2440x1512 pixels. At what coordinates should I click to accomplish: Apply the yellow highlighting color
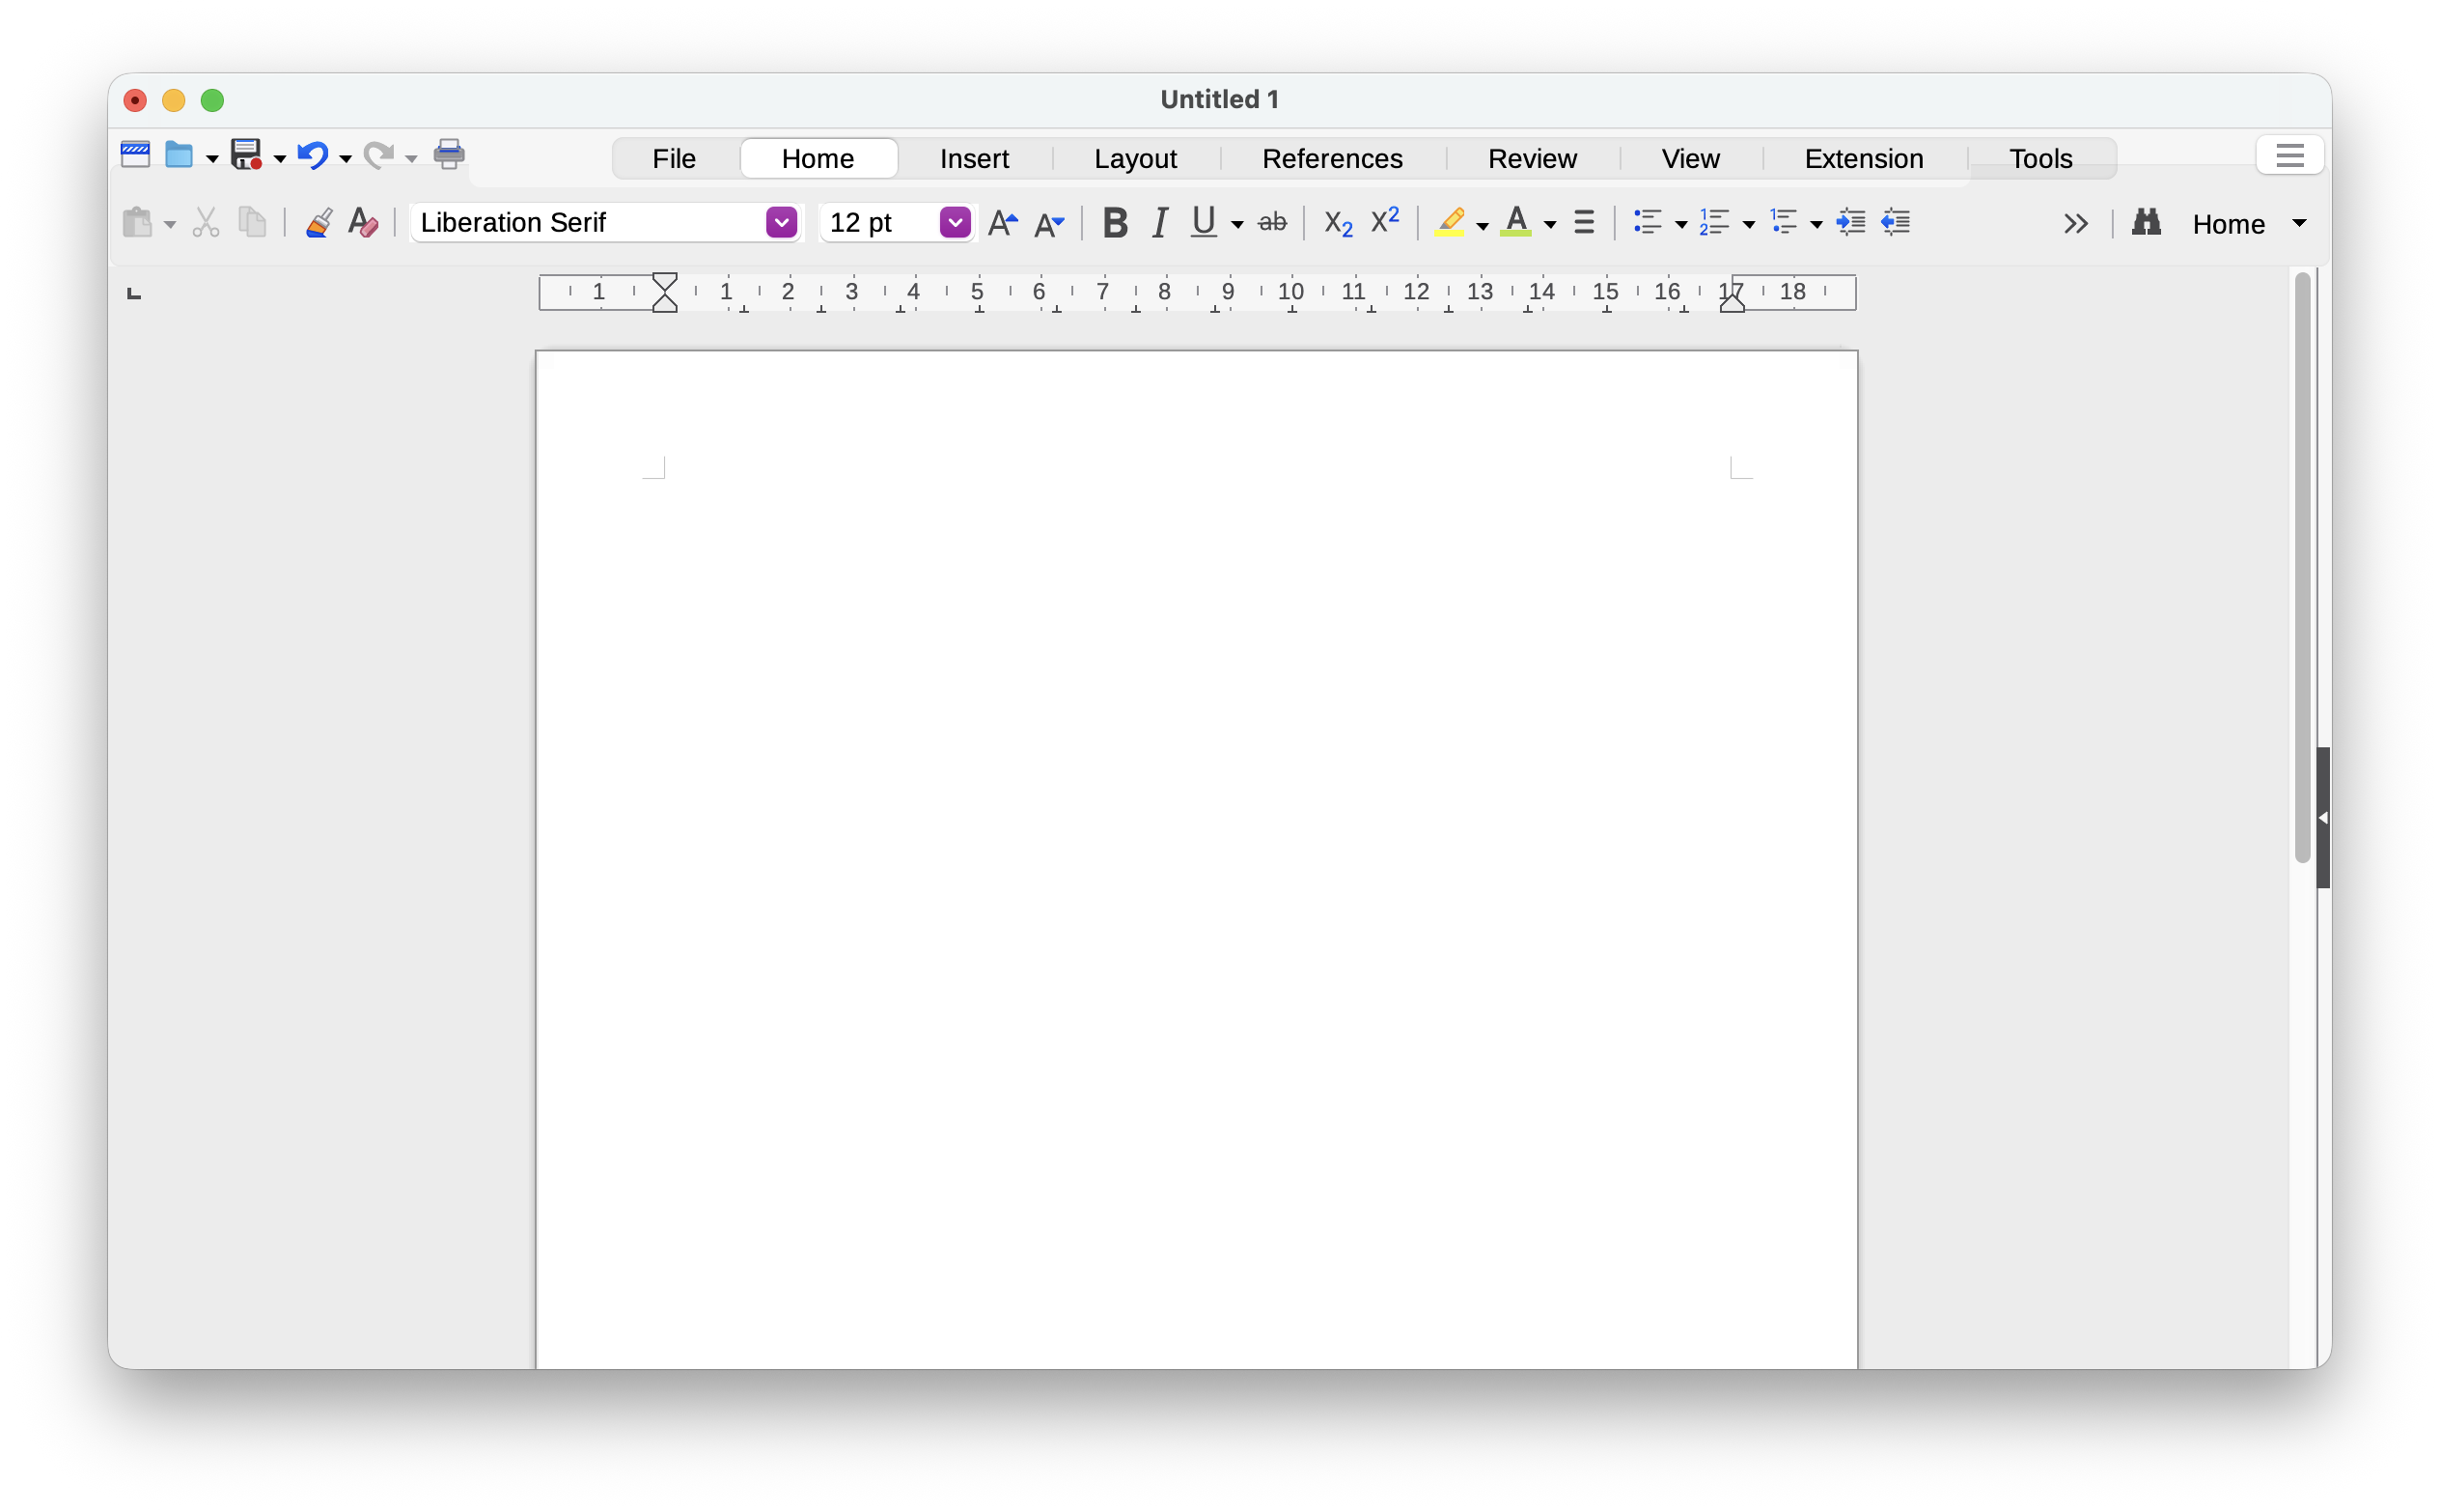point(1451,222)
